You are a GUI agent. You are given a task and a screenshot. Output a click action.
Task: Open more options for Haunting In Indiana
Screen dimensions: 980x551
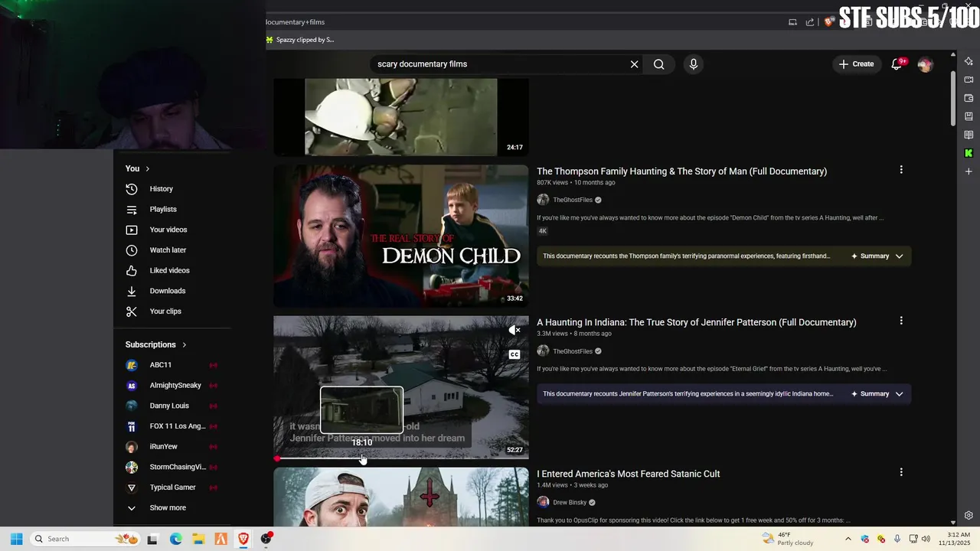[x=901, y=321]
